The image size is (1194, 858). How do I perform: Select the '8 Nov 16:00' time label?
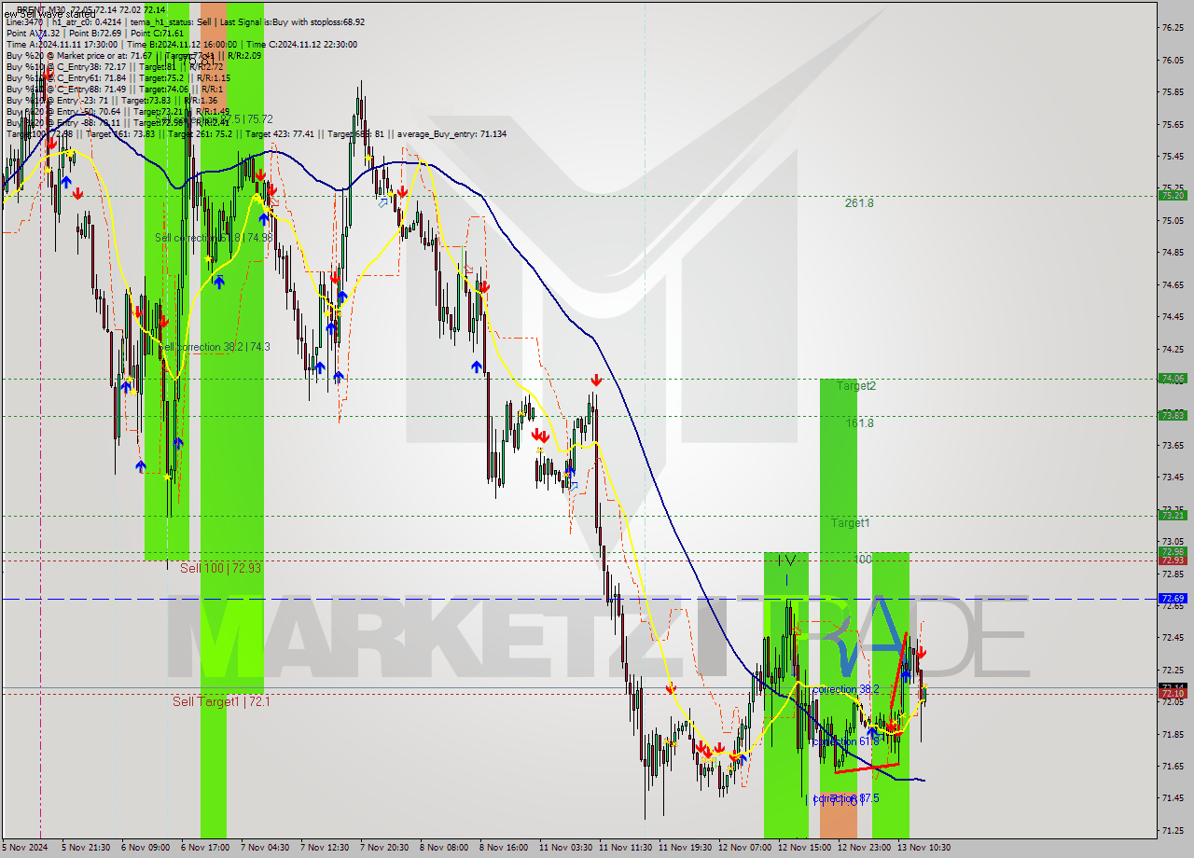pyautogui.click(x=504, y=848)
